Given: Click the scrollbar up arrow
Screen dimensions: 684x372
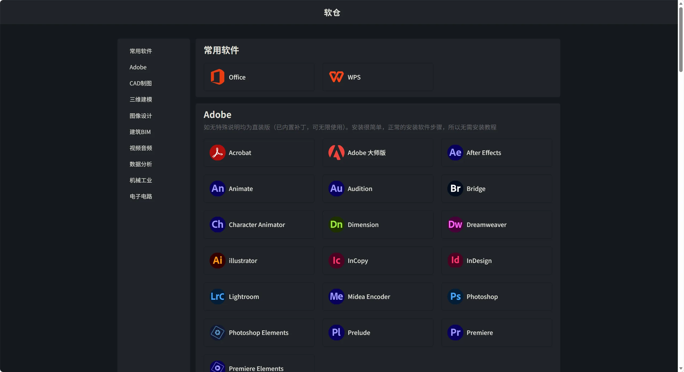Looking at the screenshot, I should pyautogui.click(x=681, y=3).
